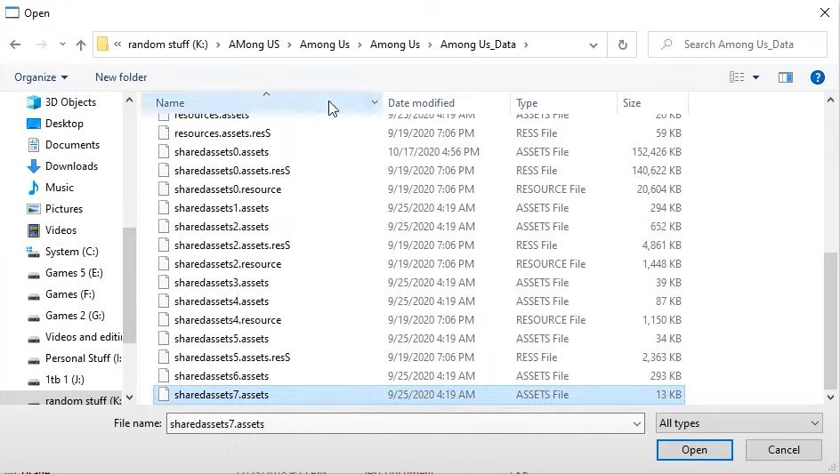Show hidden breadcrumb path chevron

point(117,44)
